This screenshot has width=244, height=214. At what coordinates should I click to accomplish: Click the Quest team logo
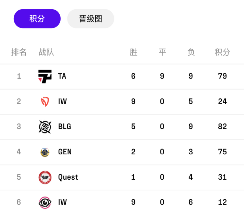click(x=45, y=177)
